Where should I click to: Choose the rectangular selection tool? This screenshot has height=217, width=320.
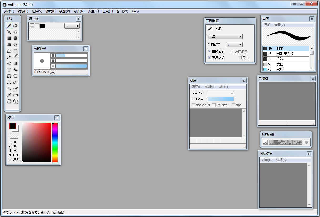(9, 76)
